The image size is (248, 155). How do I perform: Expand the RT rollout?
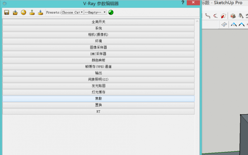[x=98, y=111]
